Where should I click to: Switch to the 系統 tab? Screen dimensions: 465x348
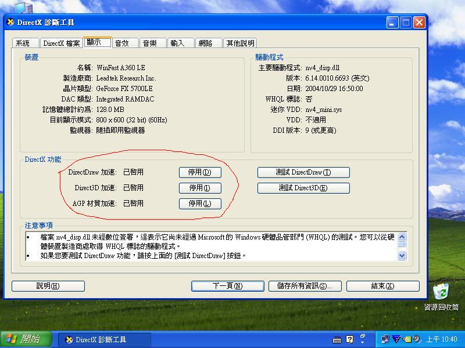(26, 43)
